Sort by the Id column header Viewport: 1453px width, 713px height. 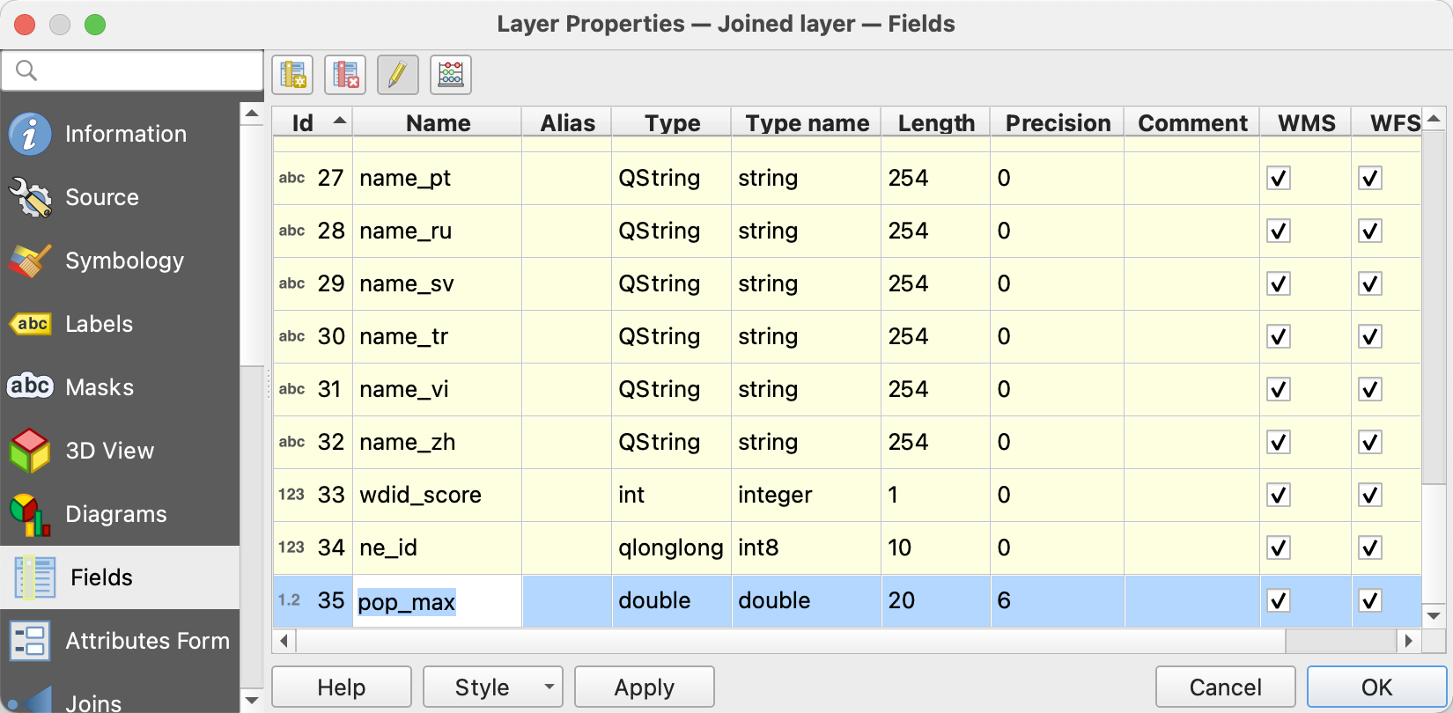coord(312,123)
